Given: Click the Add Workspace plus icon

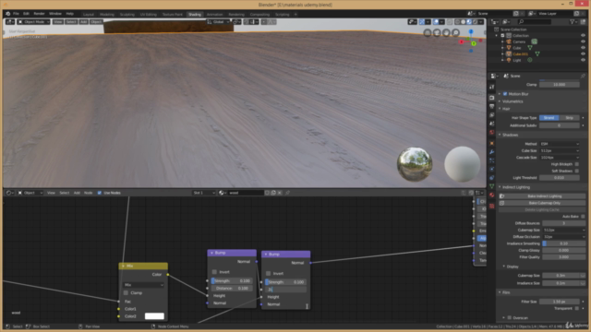Looking at the screenshot, I should coord(295,15).
